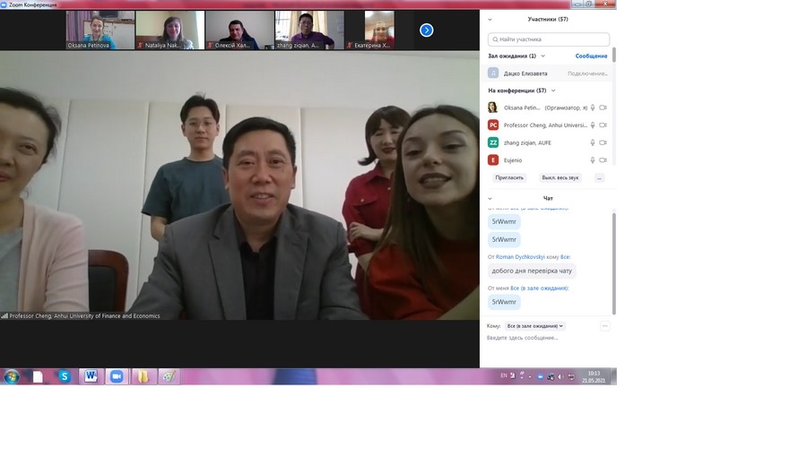Open Skype icon in the taskbar
The height and width of the screenshot is (457, 807).
[65, 376]
